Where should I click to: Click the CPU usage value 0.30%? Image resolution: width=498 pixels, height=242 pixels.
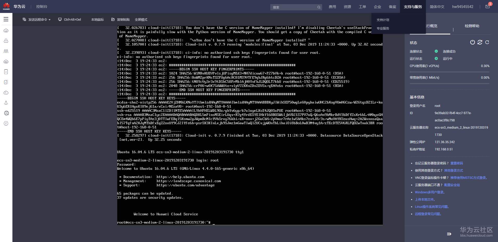[485, 66]
